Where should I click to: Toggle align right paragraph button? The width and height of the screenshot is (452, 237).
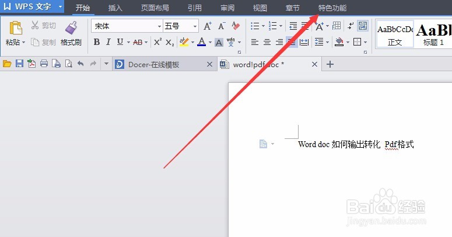pyautogui.click(x=279, y=43)
